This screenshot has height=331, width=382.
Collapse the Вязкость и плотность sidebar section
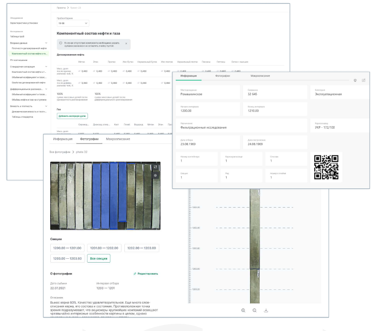[46, 106]
